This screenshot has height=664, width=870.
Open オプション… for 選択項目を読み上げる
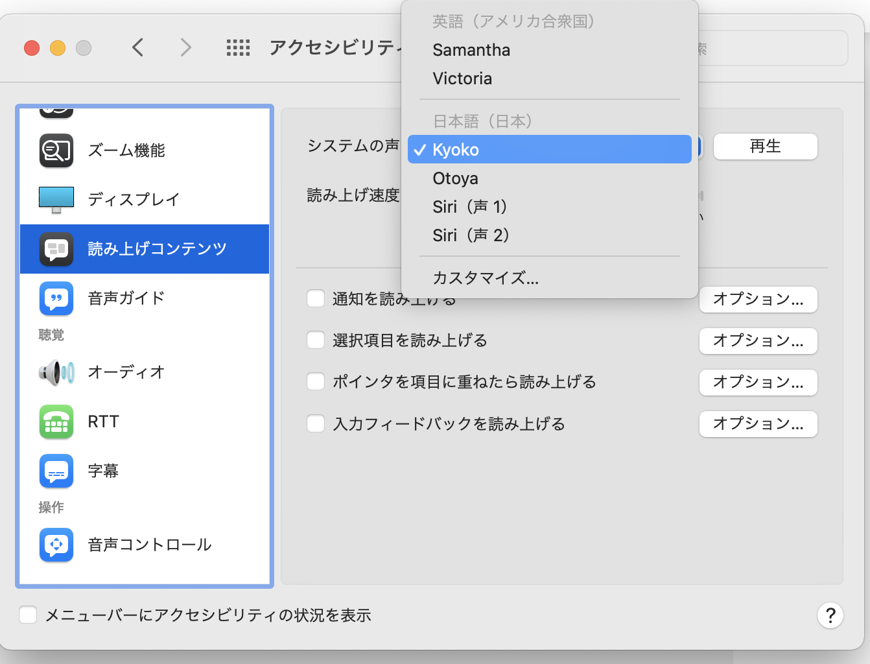click(758, 341)
